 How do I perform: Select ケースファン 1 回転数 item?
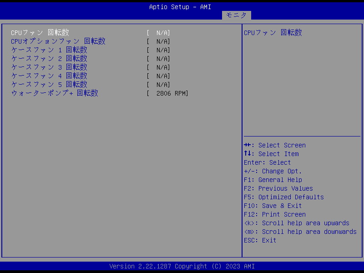49,50
